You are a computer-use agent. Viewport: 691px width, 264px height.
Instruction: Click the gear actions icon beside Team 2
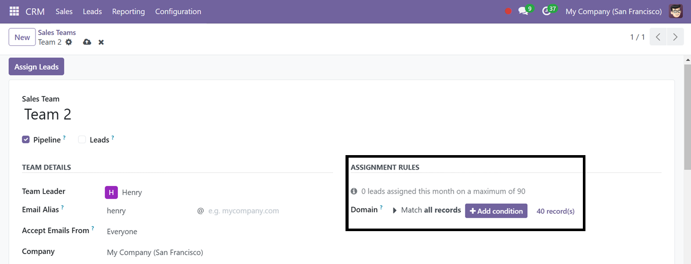(68, 42)
